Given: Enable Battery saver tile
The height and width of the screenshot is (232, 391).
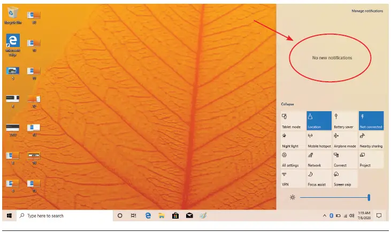Looking at the screenshot, I should tap(345, 121).
